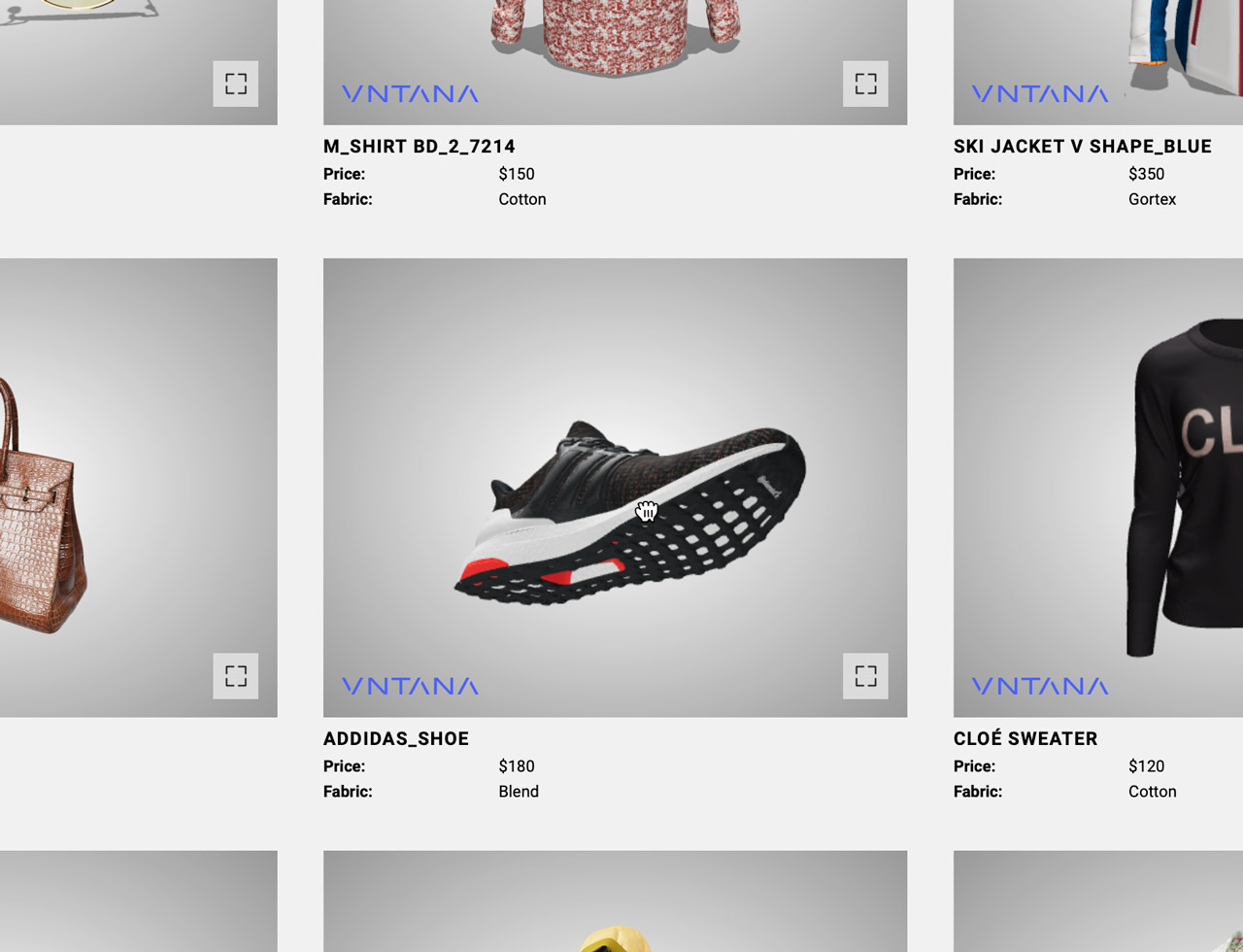Click fullscreen icon on top-left product viewer
1243x952 pixels.
coord(236,84)
